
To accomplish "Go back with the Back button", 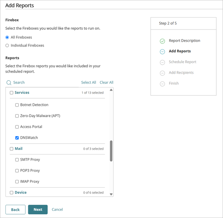I will (15, 209).
